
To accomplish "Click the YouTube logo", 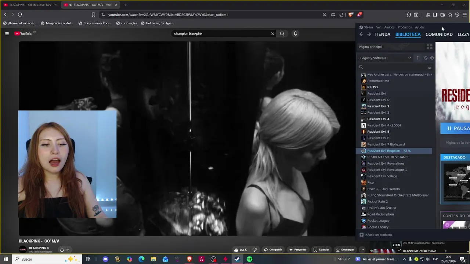I will click(24, 33).
